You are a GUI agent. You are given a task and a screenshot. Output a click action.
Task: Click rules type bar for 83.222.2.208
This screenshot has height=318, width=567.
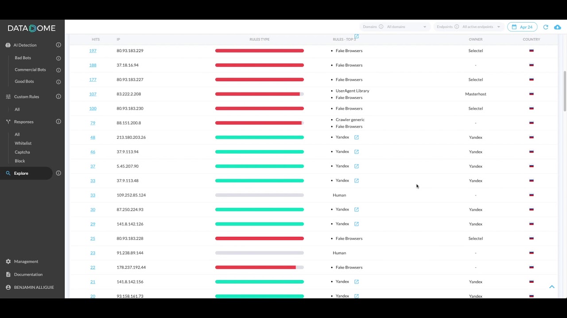click(x=260, y=94)
